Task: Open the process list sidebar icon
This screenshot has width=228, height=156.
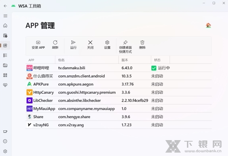Action: click(x=5, y=55)
